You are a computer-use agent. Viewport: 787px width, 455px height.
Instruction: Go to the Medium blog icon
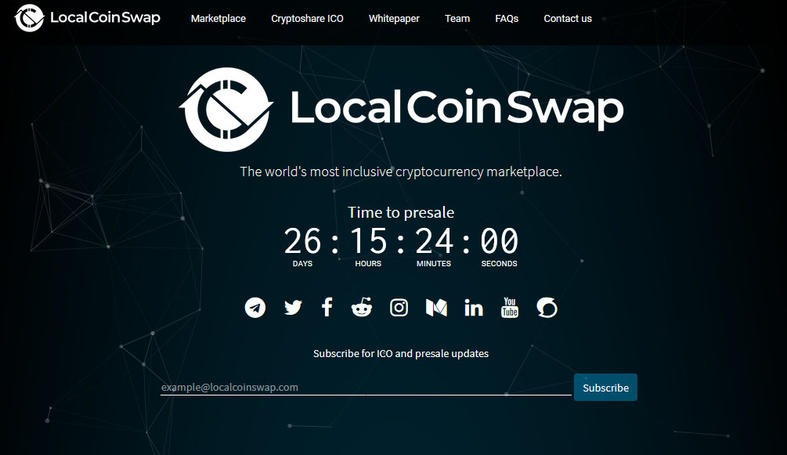pyautogui.click(x=436, y=308)
